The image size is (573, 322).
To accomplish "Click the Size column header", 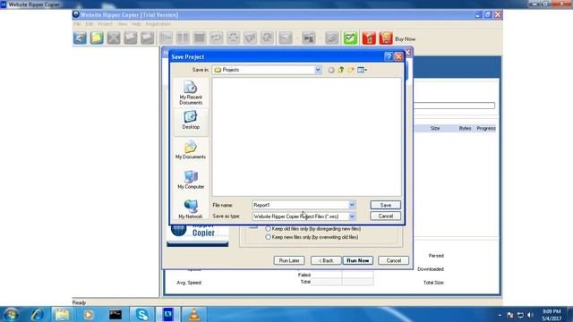I will [x=435, y=129].
